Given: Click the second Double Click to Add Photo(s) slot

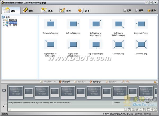Looking at the screenshot, I should 42,92.
